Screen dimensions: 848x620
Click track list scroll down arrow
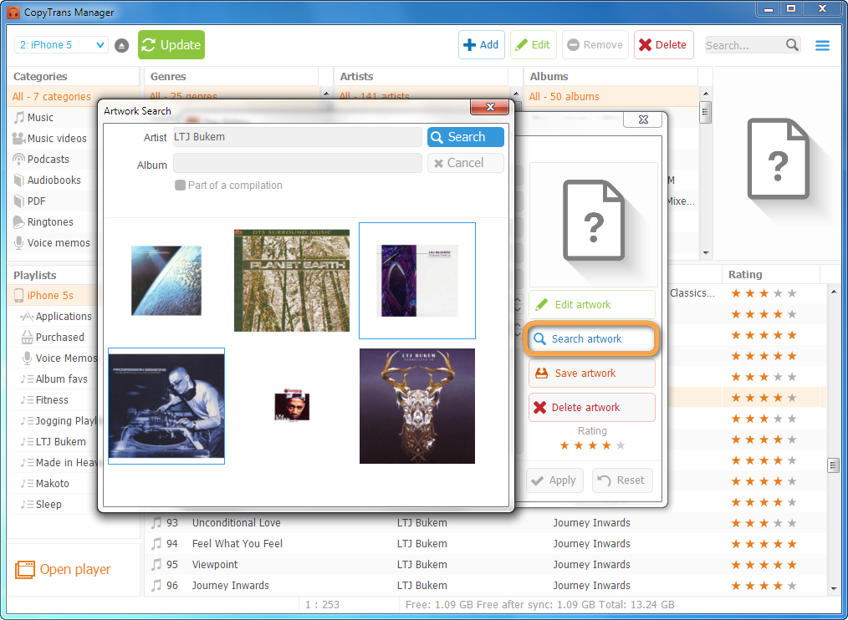(834, 588)
